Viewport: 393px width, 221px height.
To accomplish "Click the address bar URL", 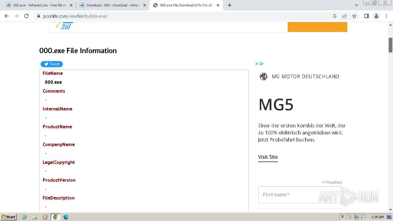I will 75,16.
